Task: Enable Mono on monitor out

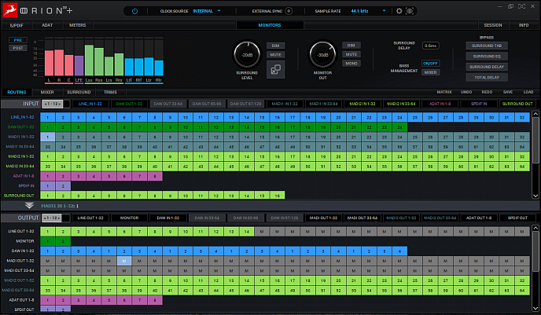Action: [x=351, y=62]
